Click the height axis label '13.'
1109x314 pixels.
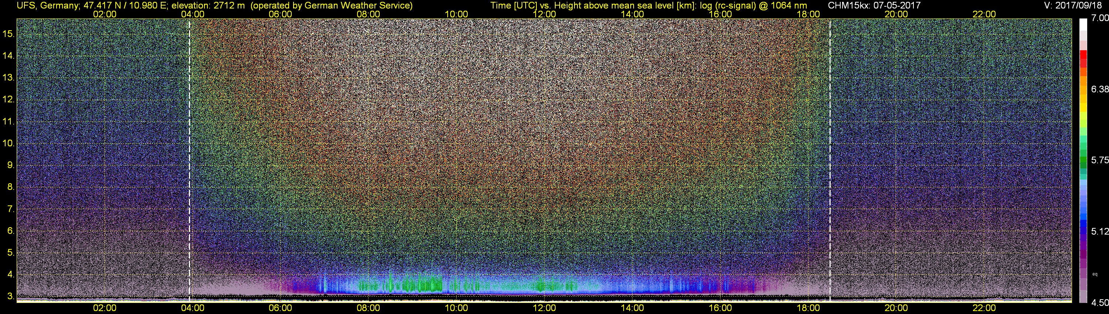coord(9,78)
